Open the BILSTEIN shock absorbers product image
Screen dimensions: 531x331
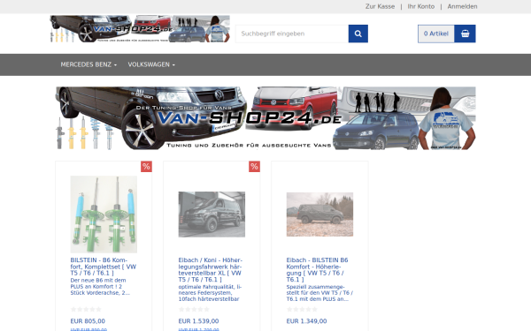(104, 214)
